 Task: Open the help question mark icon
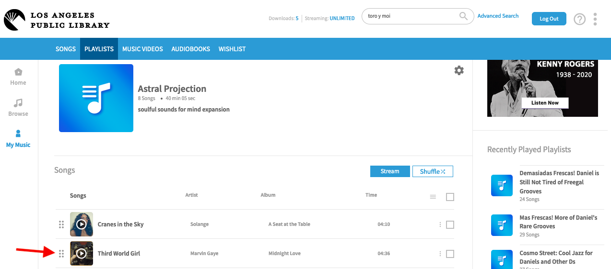pos(580,19)
